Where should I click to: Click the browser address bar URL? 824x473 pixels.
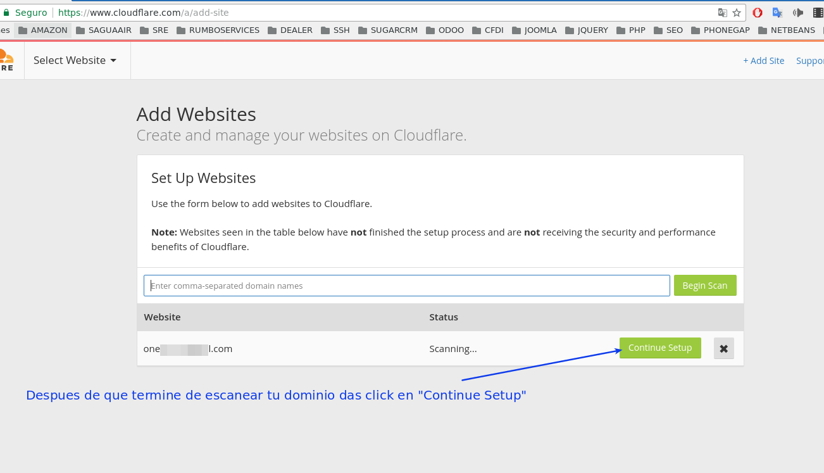click(x=144, y=13)
